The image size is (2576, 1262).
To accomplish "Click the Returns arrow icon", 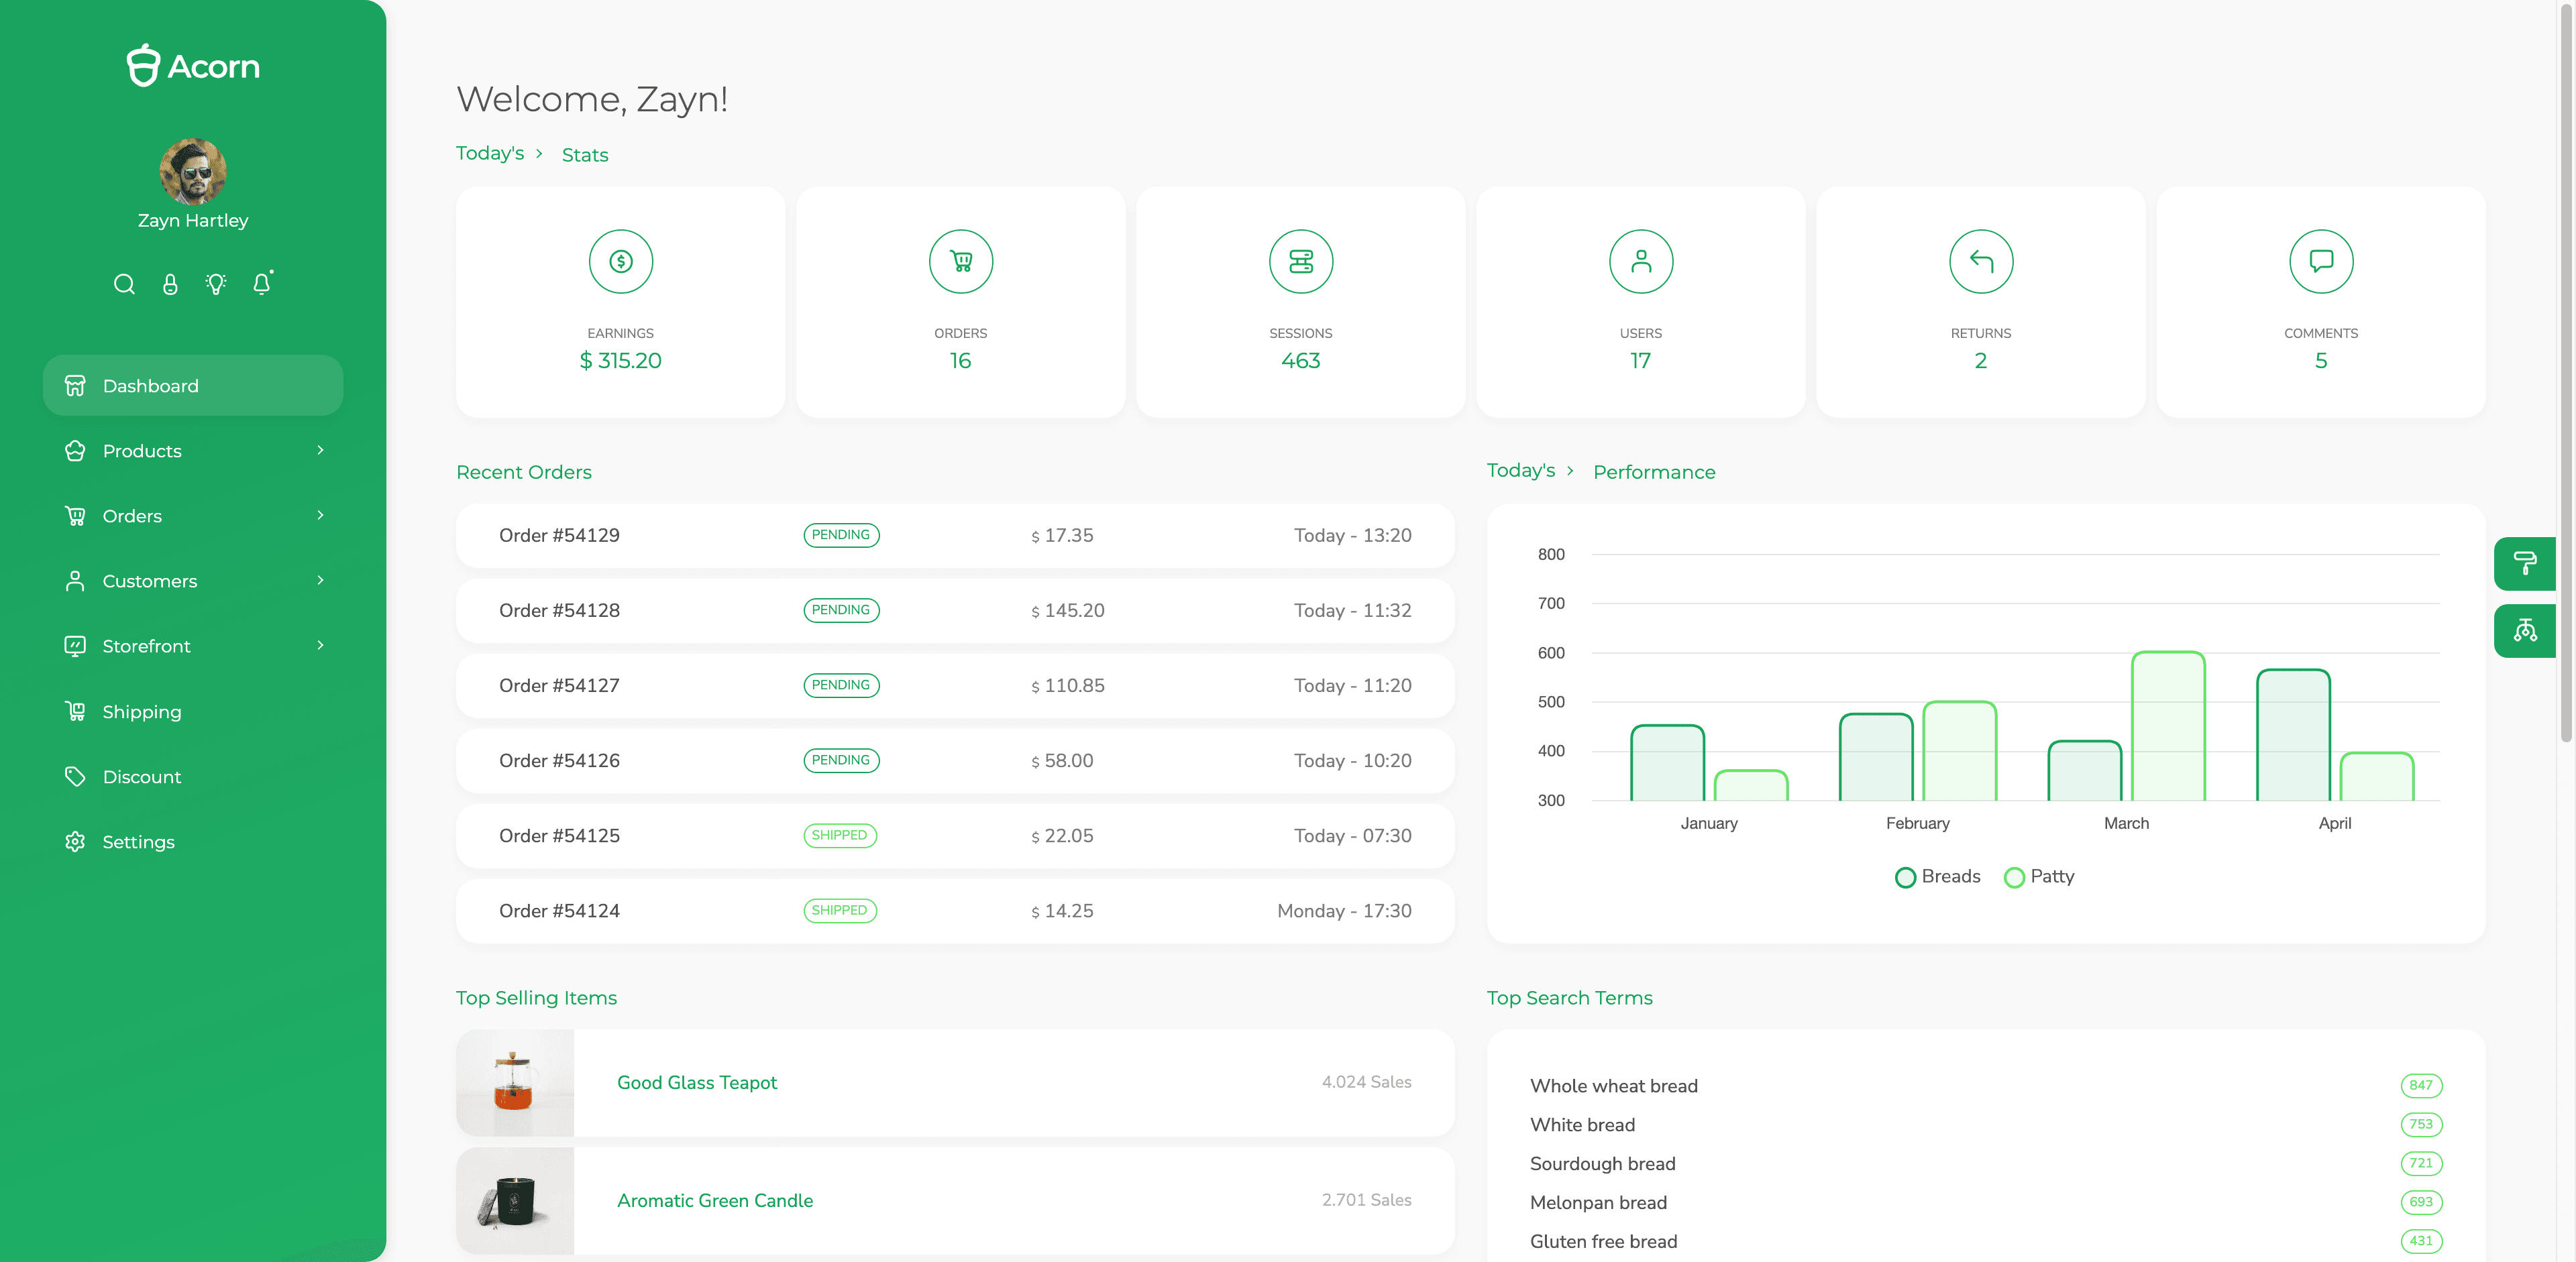I will pyautogui.click(x=1980, y=262).
